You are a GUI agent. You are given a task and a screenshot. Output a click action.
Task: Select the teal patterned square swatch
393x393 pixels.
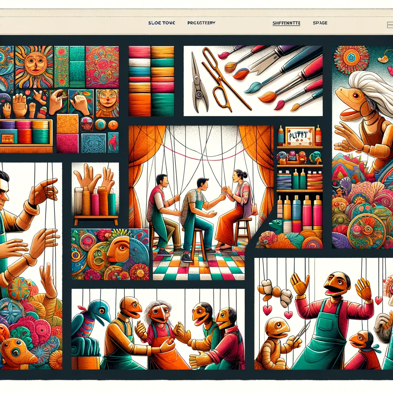coord(93,143)
